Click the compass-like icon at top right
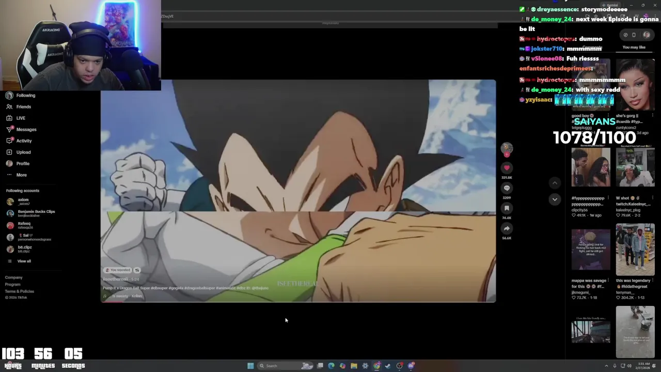This screenshot has height=372, width=661. [x=625, y=35]
